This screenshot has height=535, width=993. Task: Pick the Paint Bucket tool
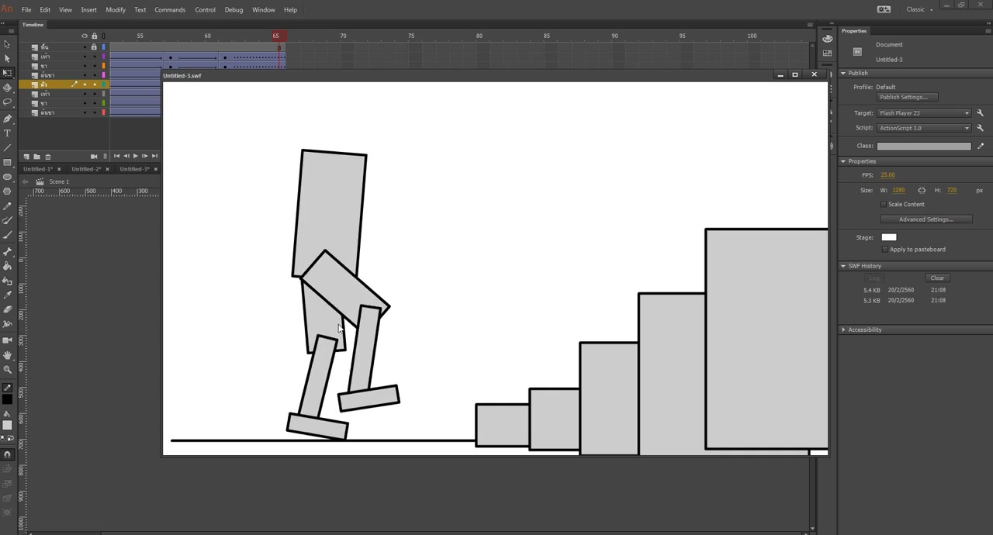pyautogui.click(x=7, y=266)
